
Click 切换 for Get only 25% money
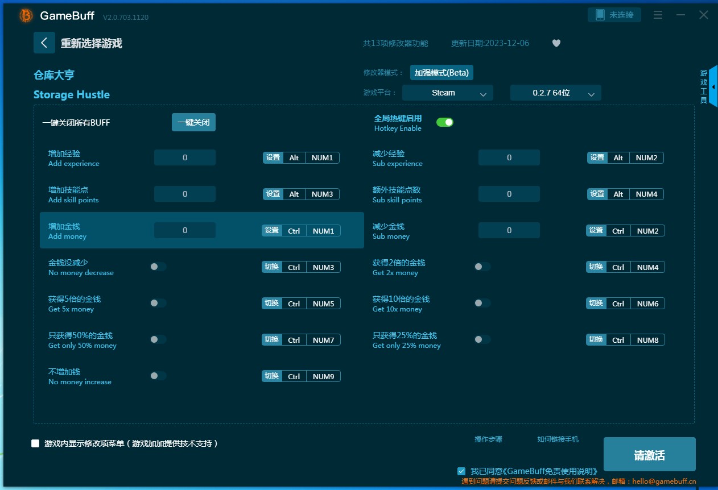[596, 339]
